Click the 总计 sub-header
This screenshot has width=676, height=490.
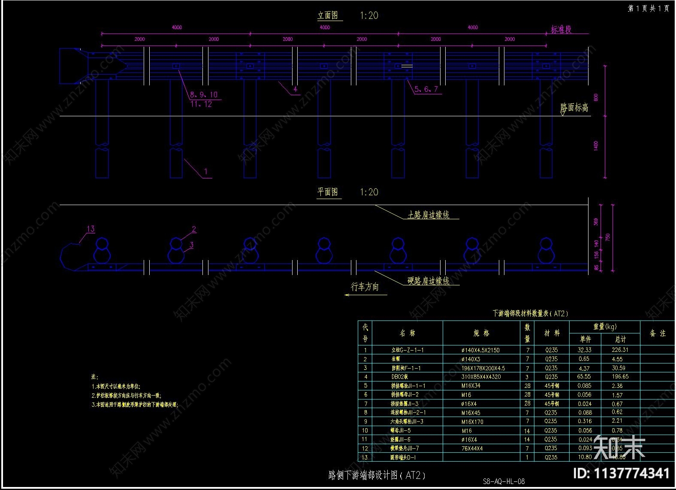[x=620, y=339]
